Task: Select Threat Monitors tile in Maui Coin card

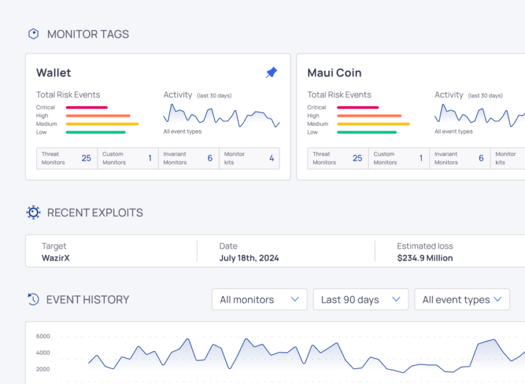Action: tap(338, 158)
